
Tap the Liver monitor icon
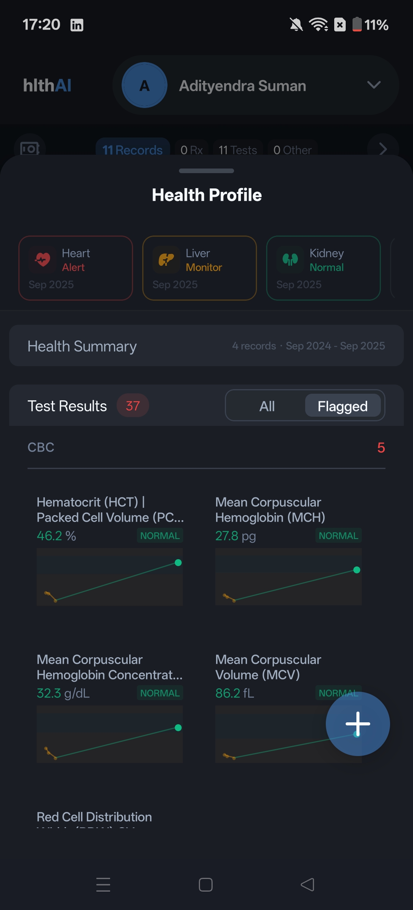[x=166, y=259]
